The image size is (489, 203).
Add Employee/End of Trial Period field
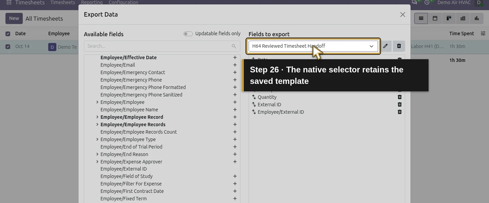pyautogui.click(x=235, y=147)
